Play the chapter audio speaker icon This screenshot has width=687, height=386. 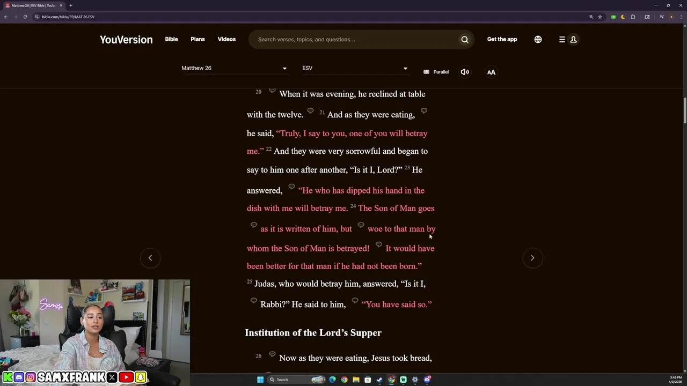click(465, 72)
